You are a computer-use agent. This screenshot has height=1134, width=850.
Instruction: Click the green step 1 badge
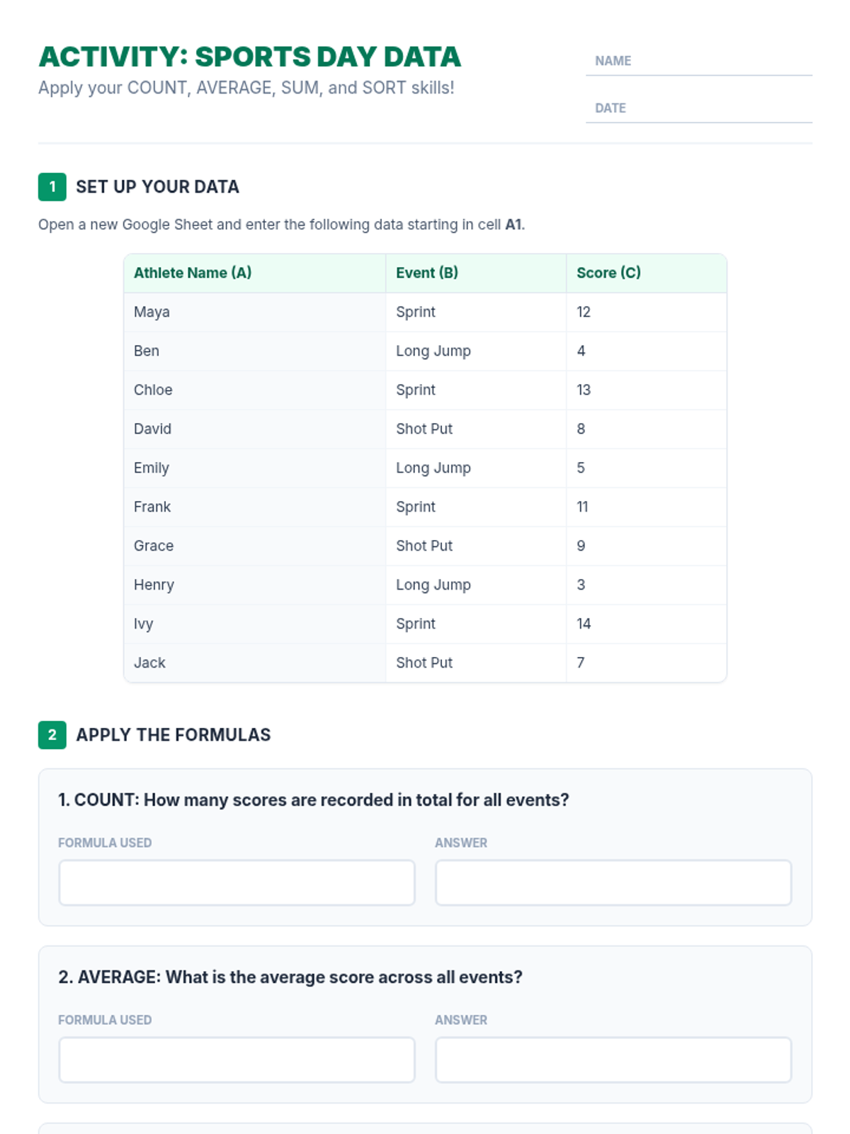tap(52, 187)
